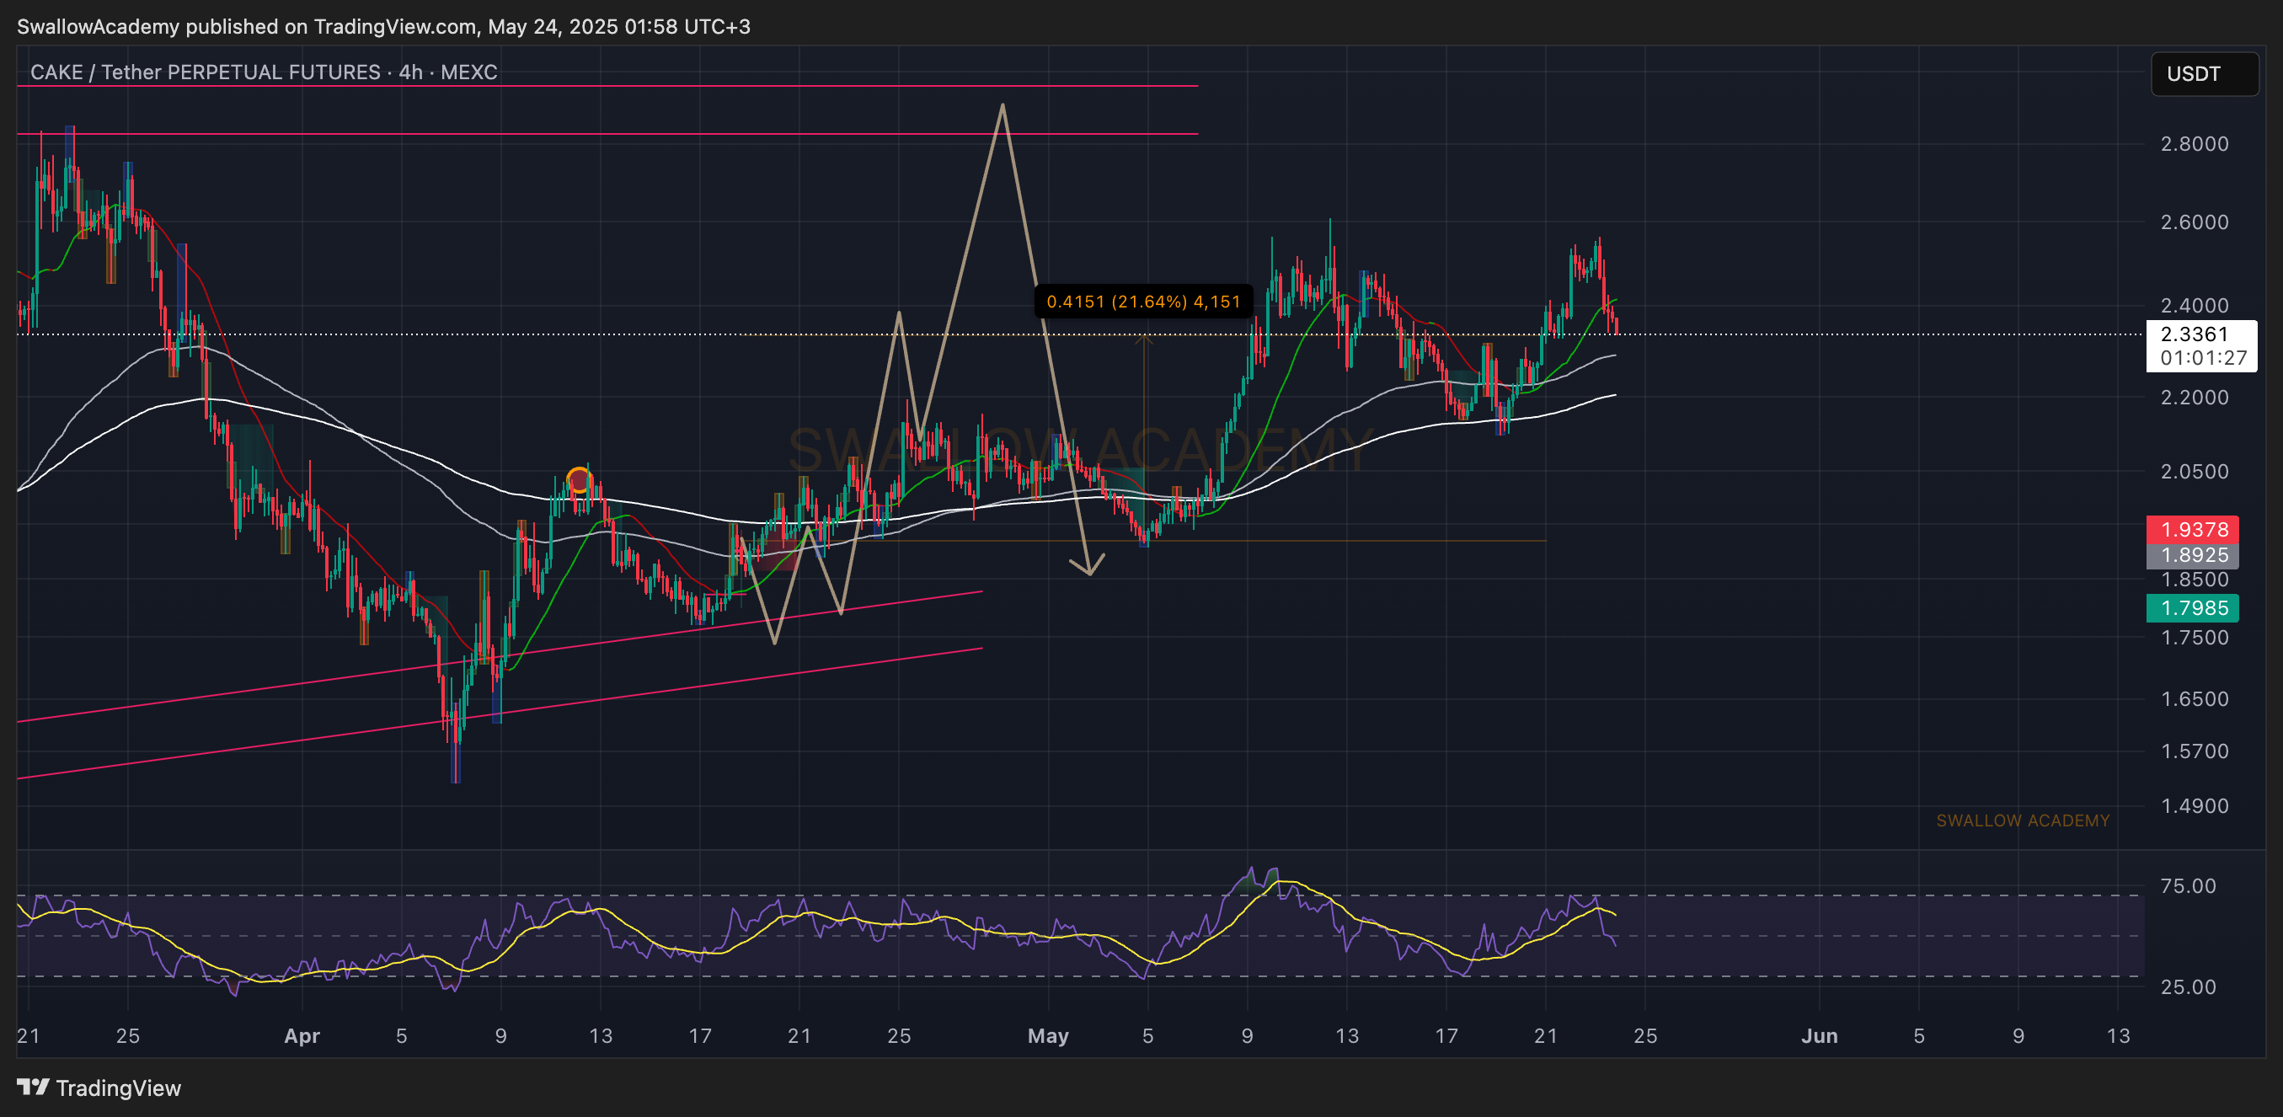Click the RSI 25.00 level label
This screenshot has width=2283, height=1117.
2187,986
